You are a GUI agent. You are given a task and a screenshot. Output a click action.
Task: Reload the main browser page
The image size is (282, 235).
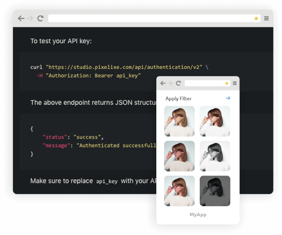click(x=41, y=19)
